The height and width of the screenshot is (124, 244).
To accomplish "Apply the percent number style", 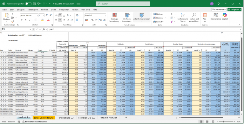I will coord(92,20).
